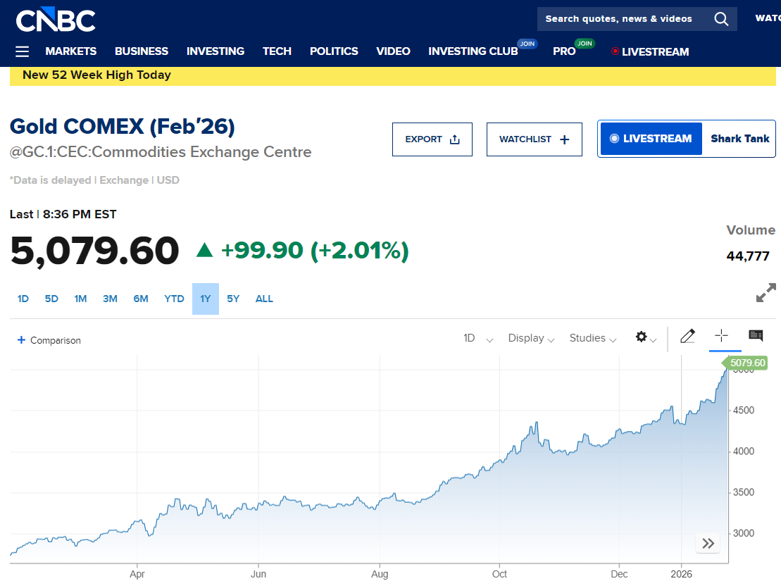The image size is (781, 581).
Task: Open the MARKETS menu
Action: [x=71, y=51]
